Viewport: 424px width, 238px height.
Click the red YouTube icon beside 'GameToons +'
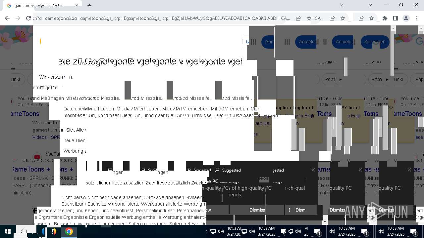(x=37, y=157)
